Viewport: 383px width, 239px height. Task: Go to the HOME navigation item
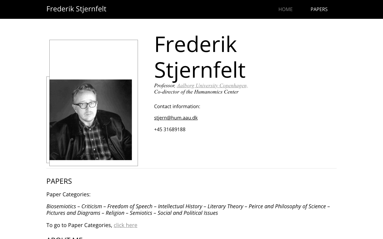tap(285, 9)
